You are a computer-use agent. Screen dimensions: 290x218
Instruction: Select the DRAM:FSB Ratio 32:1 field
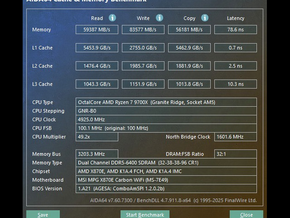[x=235, y=154]
